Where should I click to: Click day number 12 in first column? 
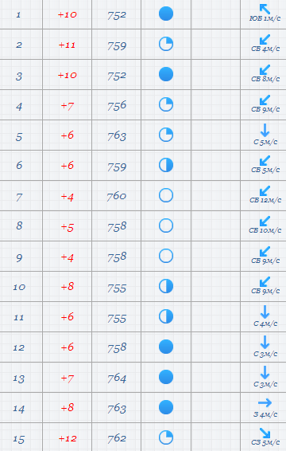pyautogui.click(x=18, y=347)
